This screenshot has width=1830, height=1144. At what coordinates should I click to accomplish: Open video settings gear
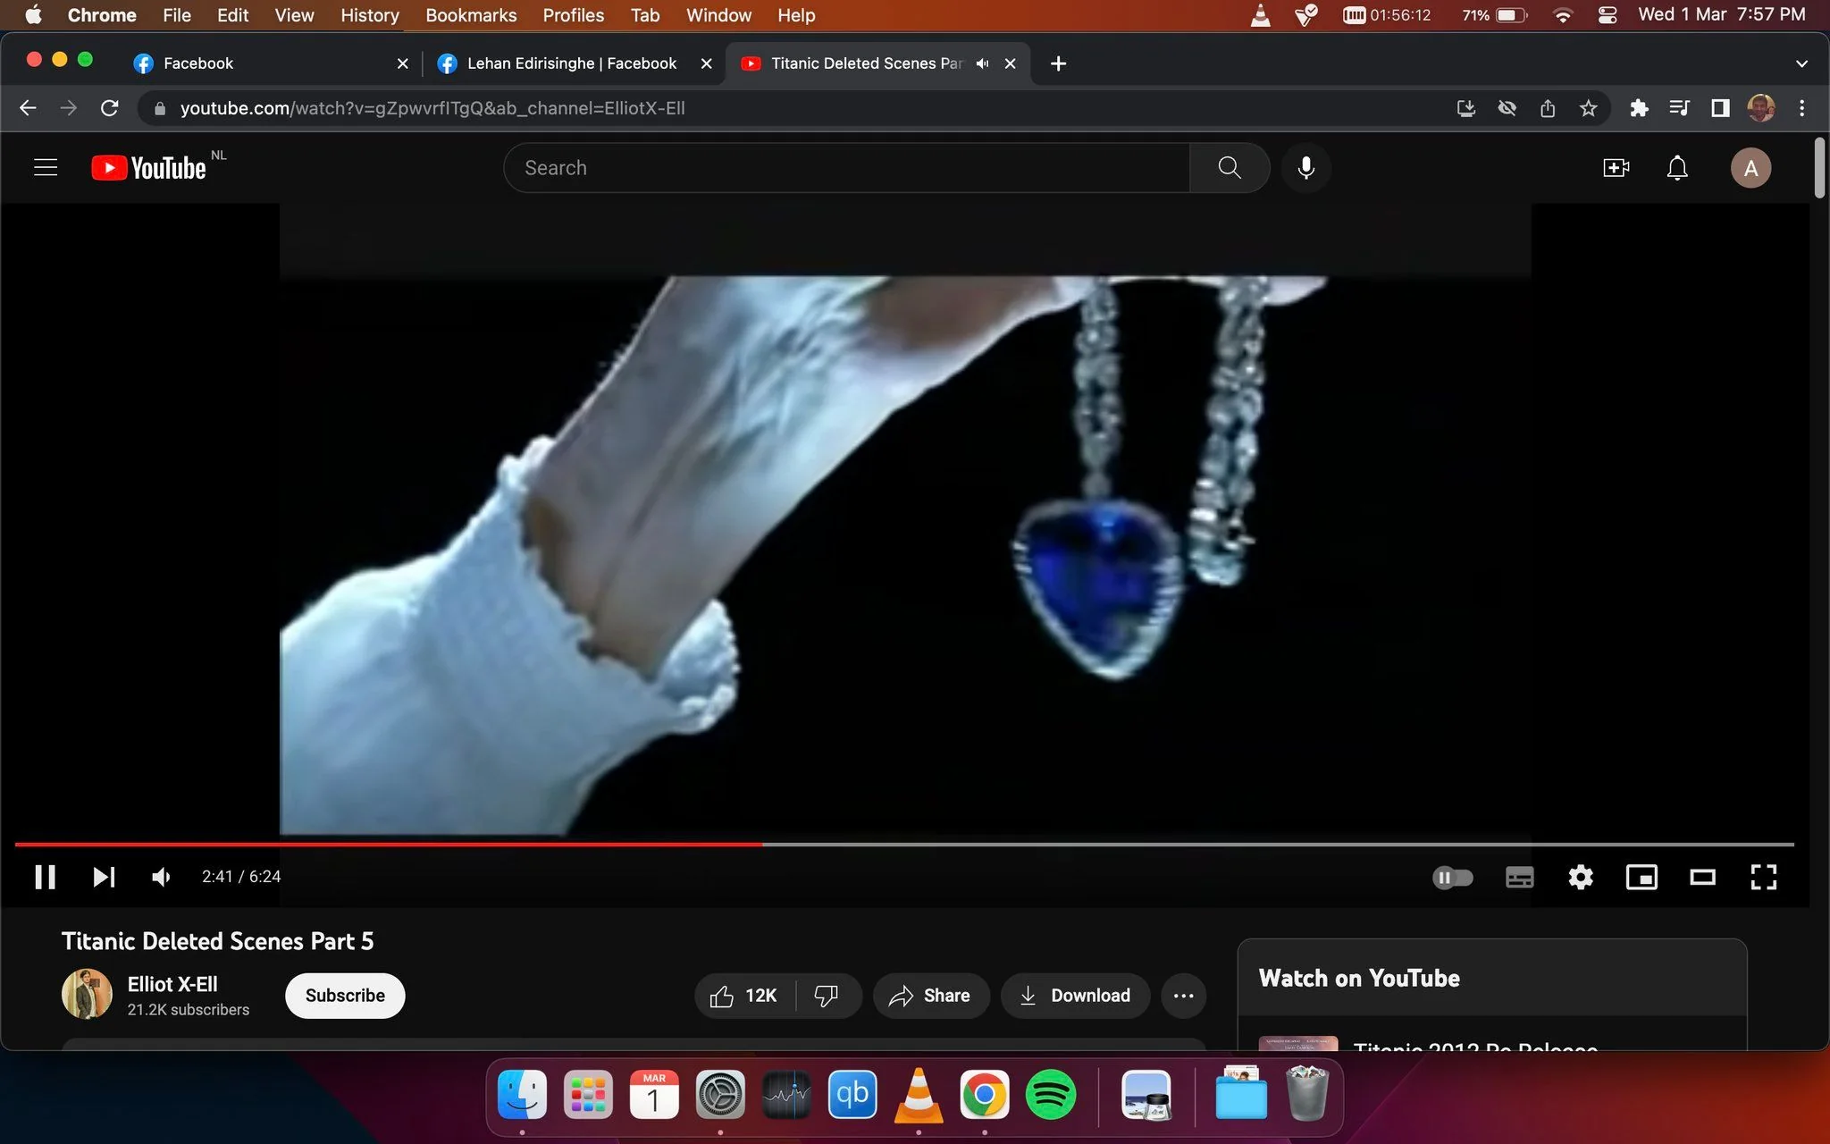[x=1581, y=878]
